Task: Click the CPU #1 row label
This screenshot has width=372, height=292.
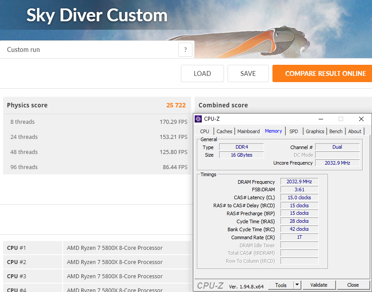Action: (16, 248)
